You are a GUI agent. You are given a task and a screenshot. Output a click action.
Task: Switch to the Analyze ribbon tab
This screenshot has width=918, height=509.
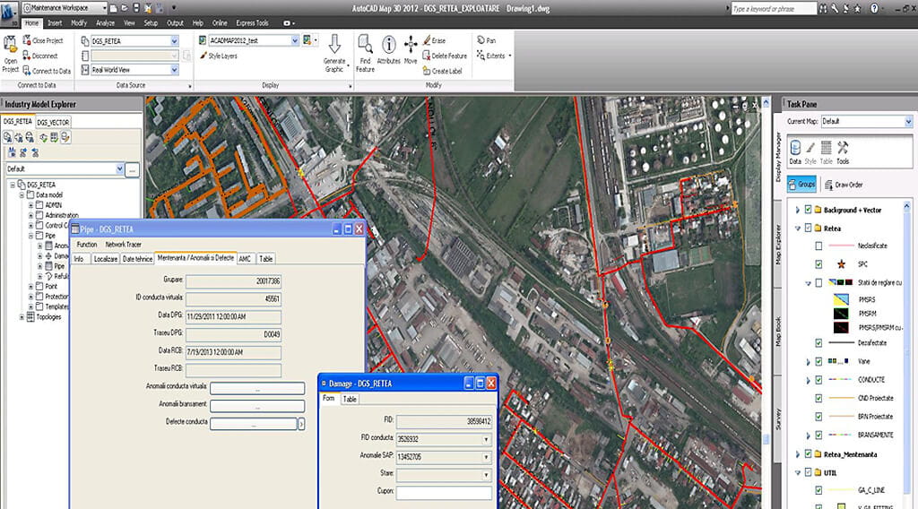pos(104,22)
